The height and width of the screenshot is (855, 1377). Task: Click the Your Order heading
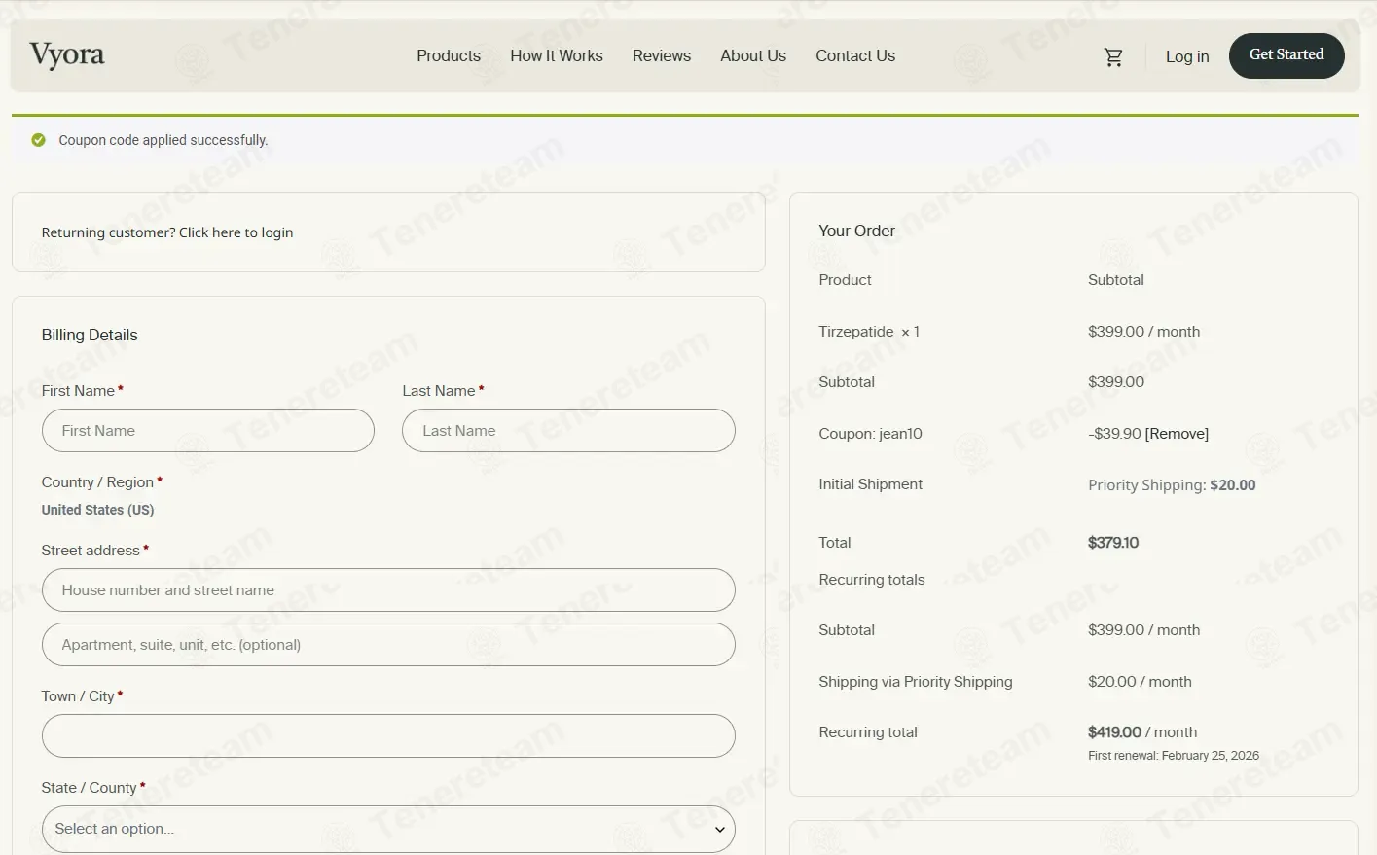tap(856, 231)
